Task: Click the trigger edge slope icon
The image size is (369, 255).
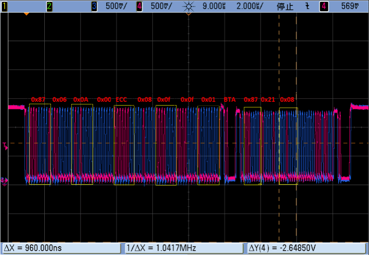Action: coord(307,6)
